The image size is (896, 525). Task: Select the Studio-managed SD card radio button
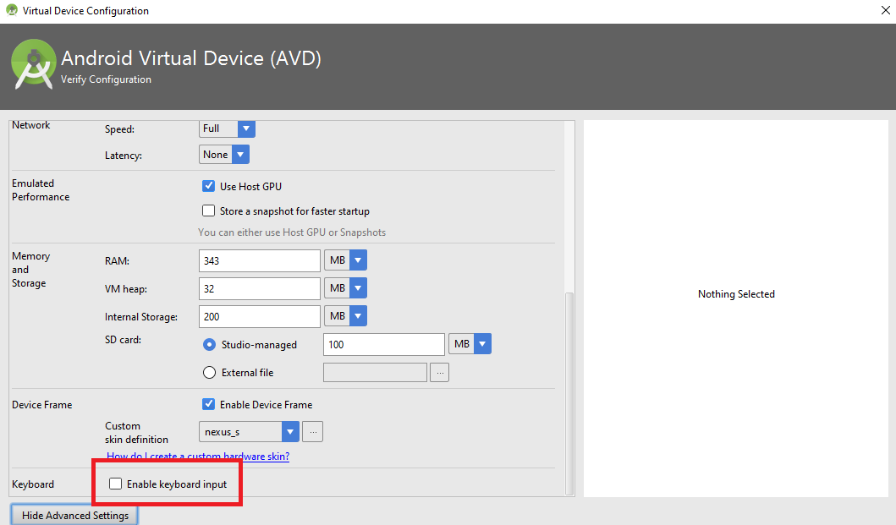point(209,344)
